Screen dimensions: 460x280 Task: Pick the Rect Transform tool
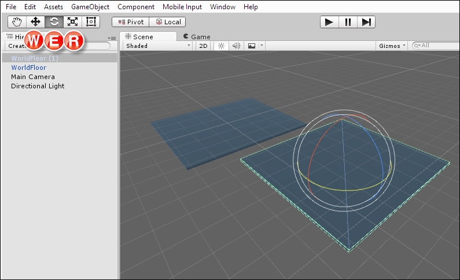[x=91, y=22]
